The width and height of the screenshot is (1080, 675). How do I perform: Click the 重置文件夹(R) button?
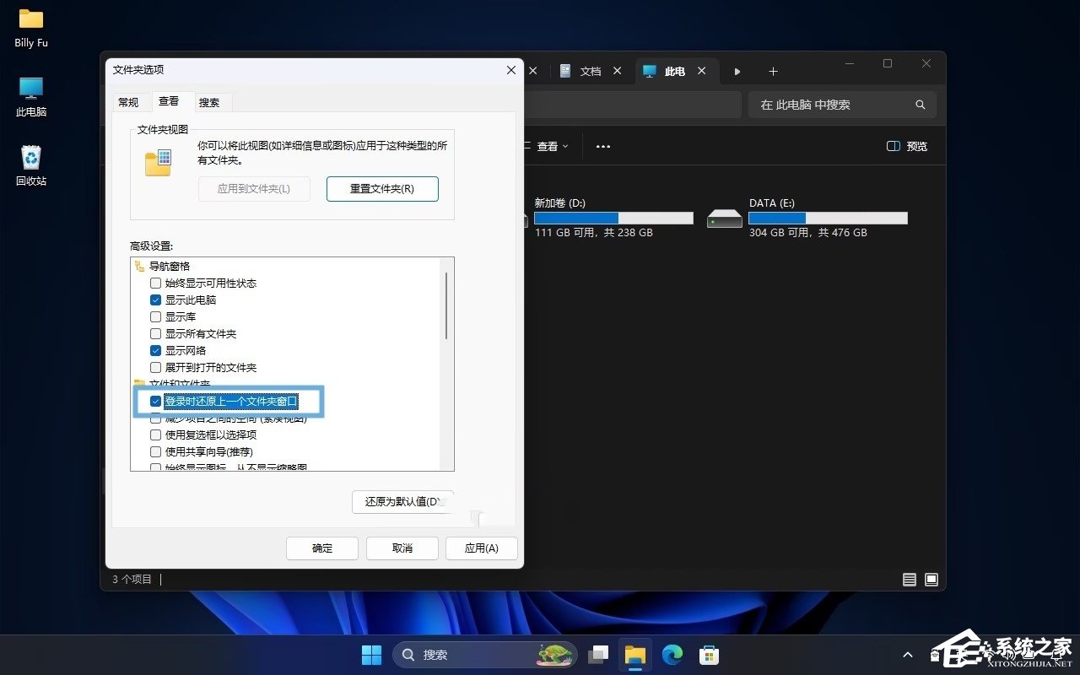381,188
